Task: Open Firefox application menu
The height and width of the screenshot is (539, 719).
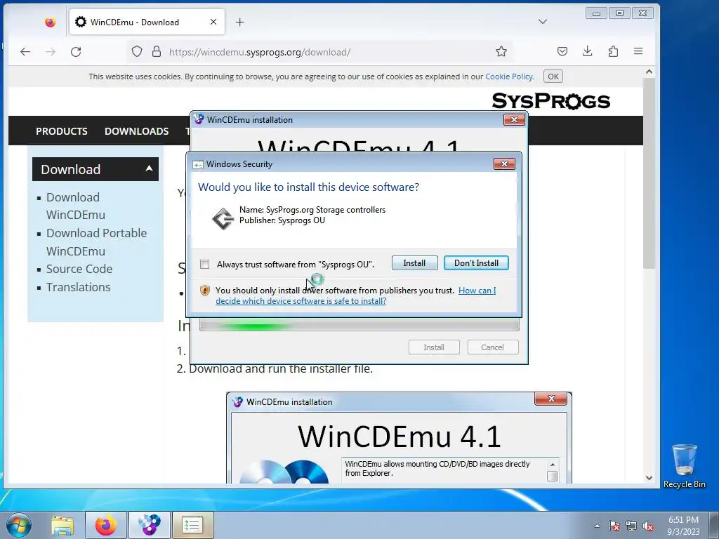Action: [638, 51]
